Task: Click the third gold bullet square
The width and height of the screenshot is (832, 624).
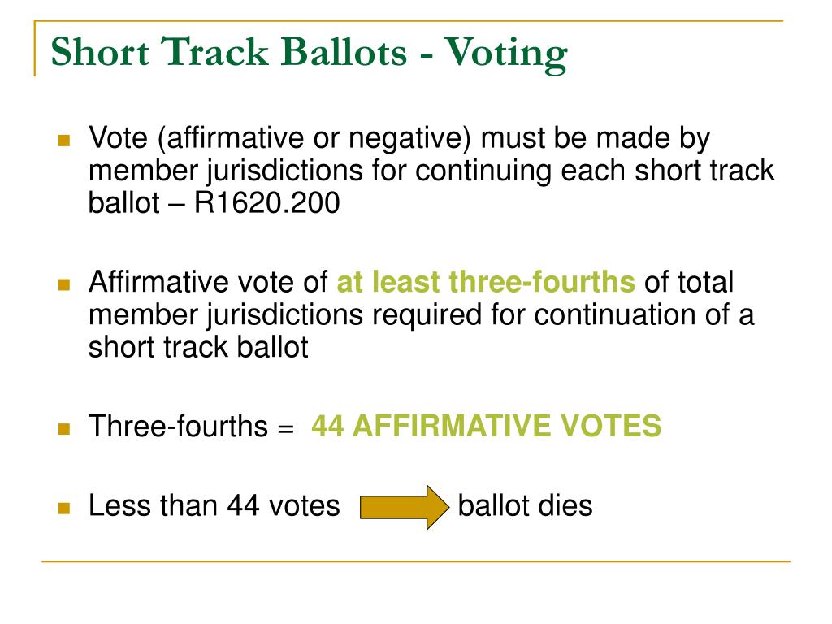Action: tap(64, 428)
